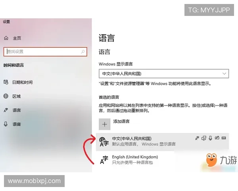This screenshot has width=238, height=191.
Task: Click the 首选的语言 heading text
Action: pyautogui.click(x=109, y=97)
